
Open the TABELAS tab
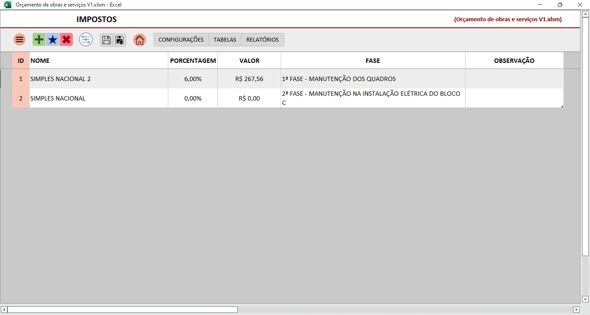225,39
